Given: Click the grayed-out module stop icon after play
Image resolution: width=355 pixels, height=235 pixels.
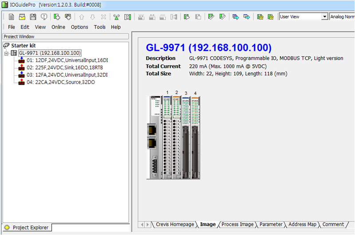Looking at the screenshot, I should [x=198, y=17].
